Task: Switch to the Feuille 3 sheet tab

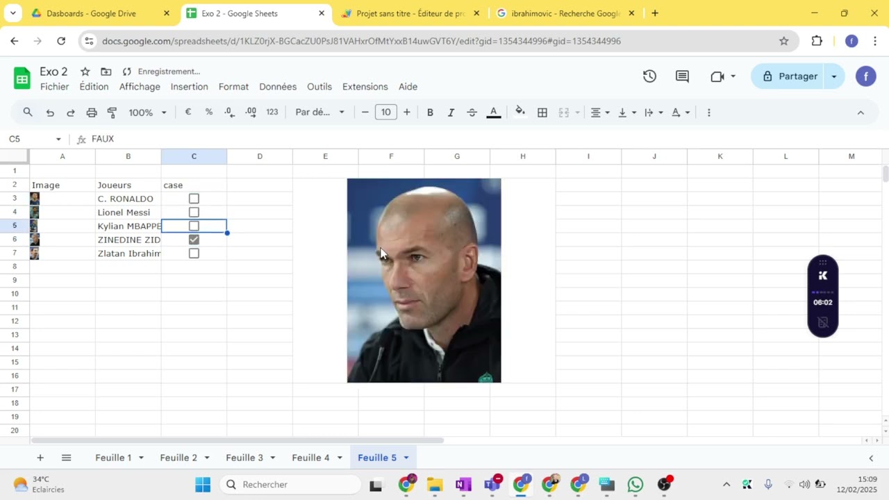Action: pyautogui.click(x=244, y=458)
